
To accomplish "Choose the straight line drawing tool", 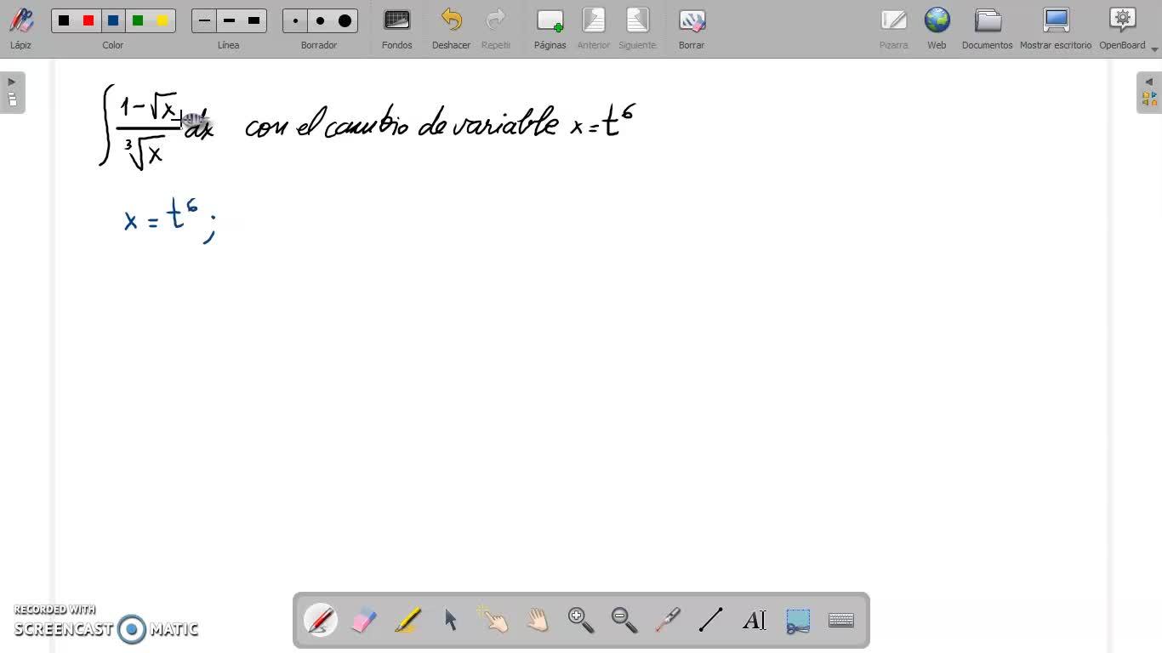I will pyautogui.click(x=711, y=620).
